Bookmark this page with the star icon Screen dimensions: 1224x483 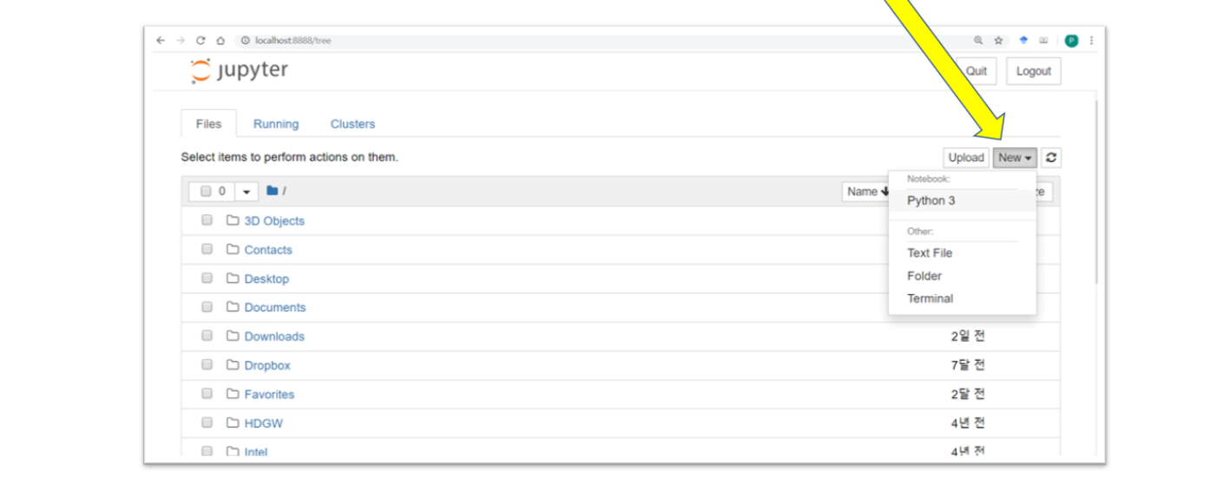click(x=999, y=40)
